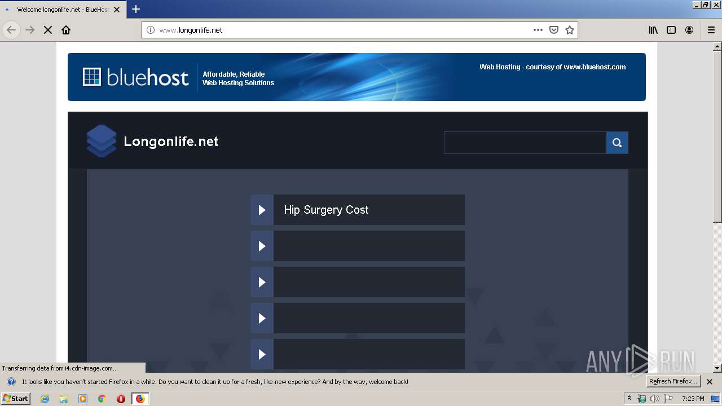Click the vertical scrollbar thumb

(717, 137)
